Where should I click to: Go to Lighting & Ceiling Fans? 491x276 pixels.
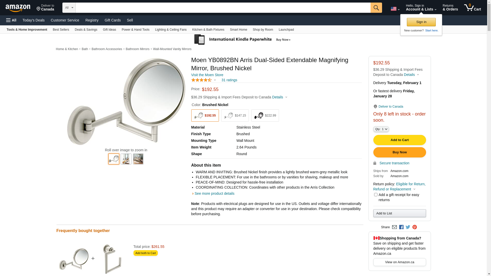tap(171, 30)
